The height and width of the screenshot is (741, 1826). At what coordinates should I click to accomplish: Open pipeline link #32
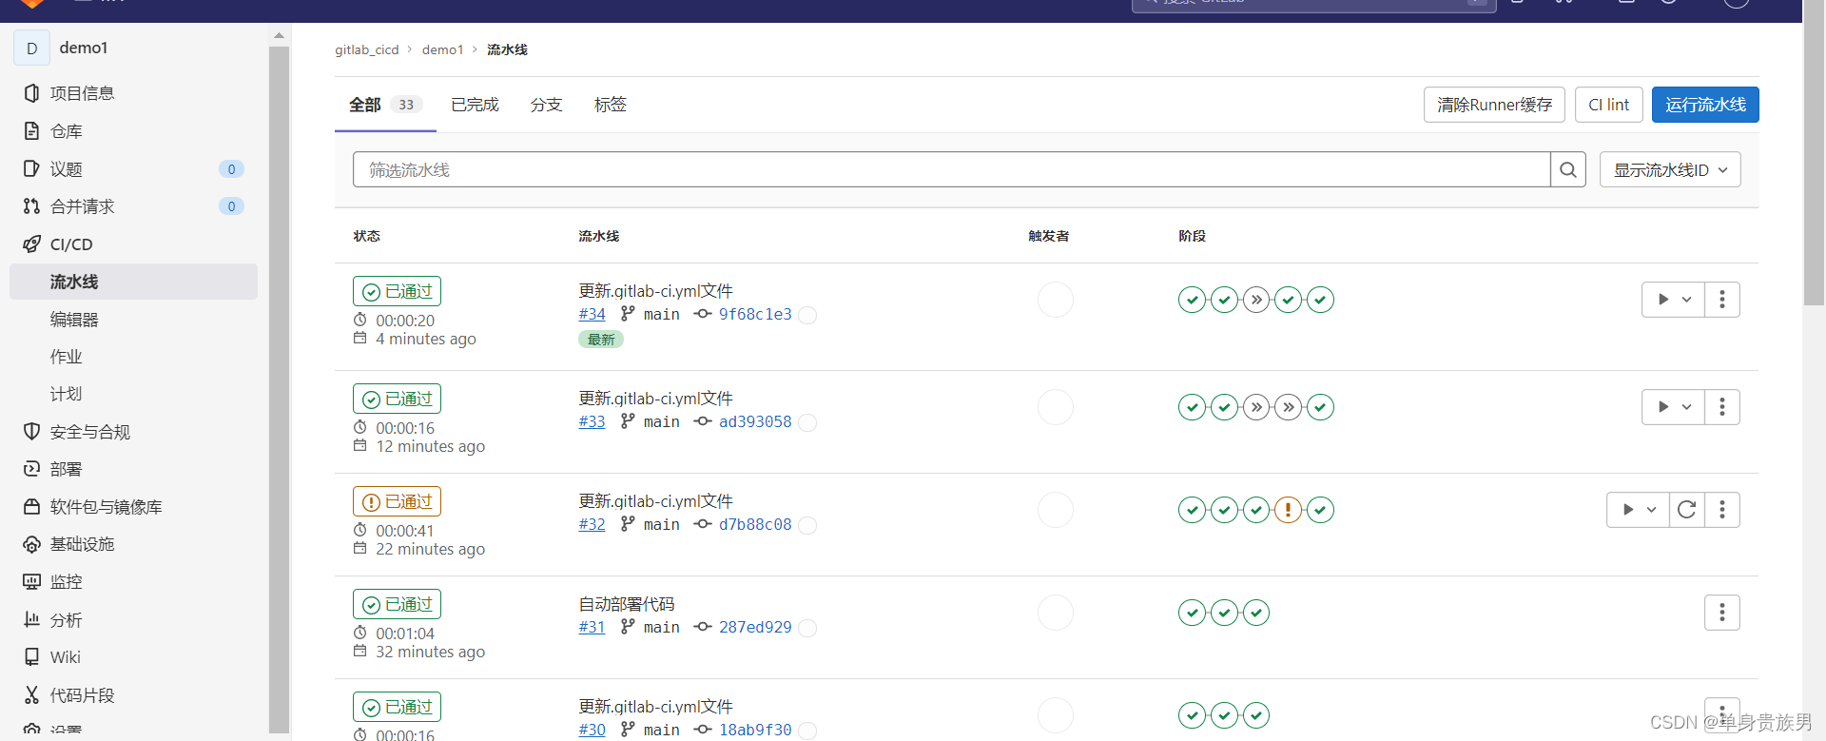pyautogui.click(x=592, y=524)
